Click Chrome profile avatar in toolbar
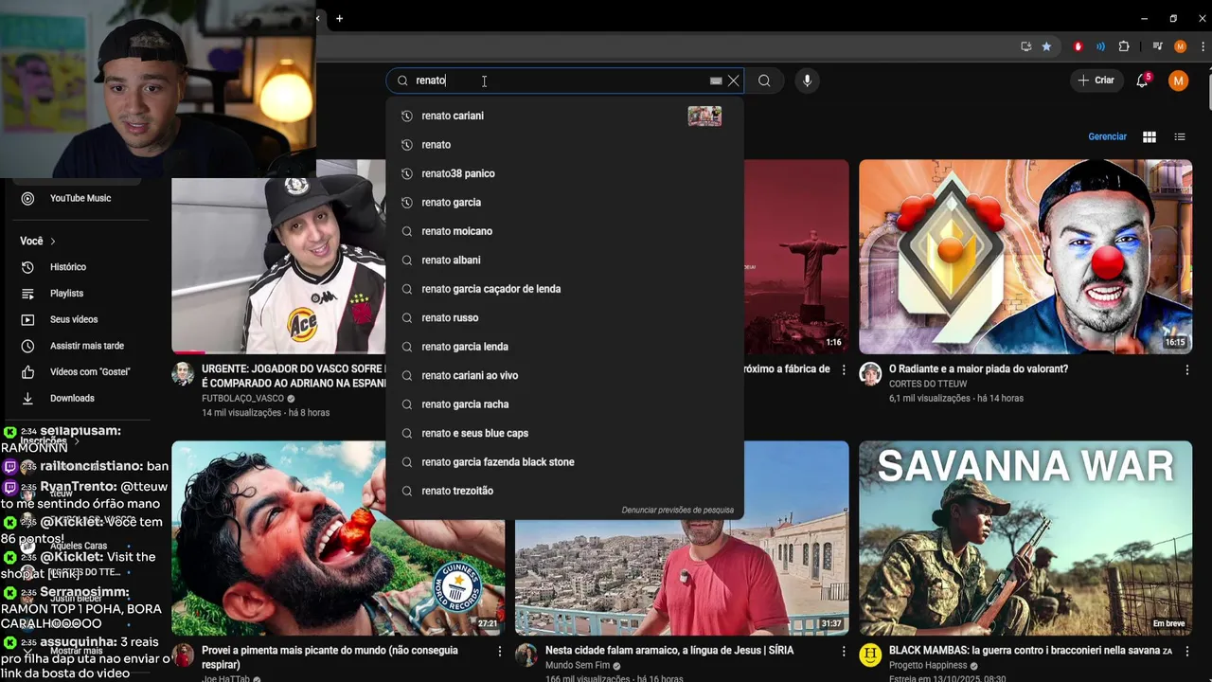 (1180, 46)
